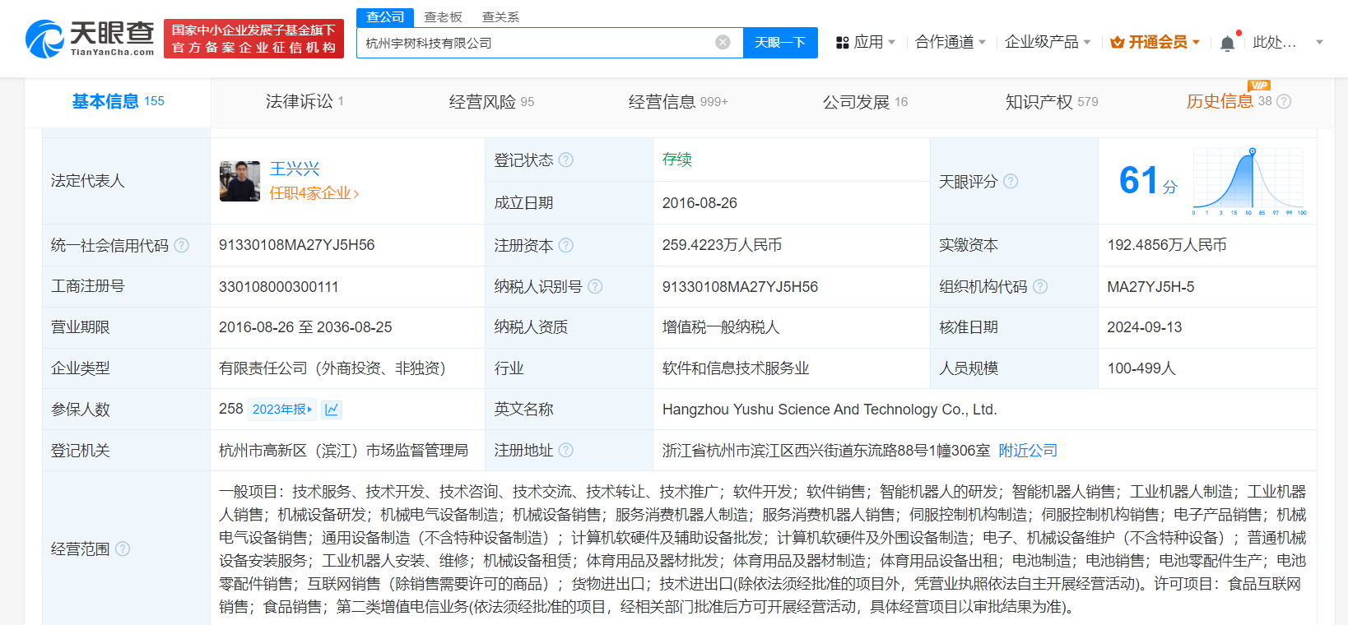Click help icon next to 经营范围
Image resolution: width=1348 pixels, height=625 pixels.
[x=123, y=549]
